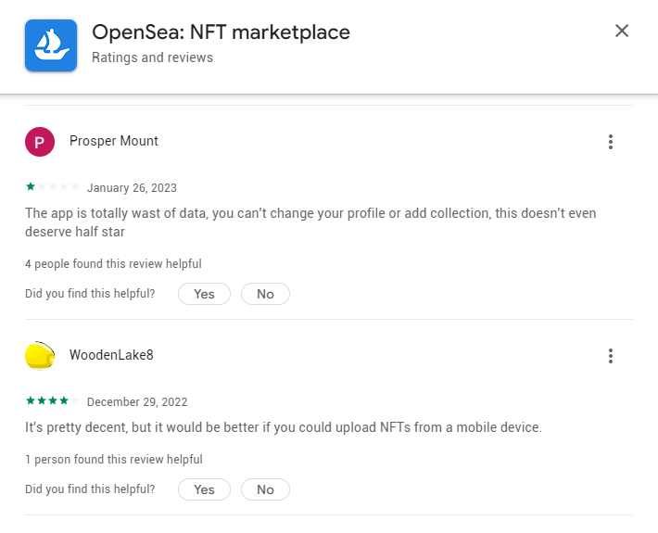
Task: Click the OpenSea: NFT marketplace title
Action: tap(221, 32)
